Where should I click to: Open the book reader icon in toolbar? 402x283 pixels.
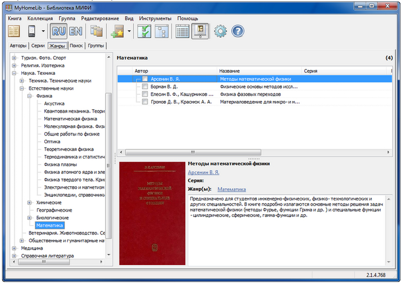14,31
